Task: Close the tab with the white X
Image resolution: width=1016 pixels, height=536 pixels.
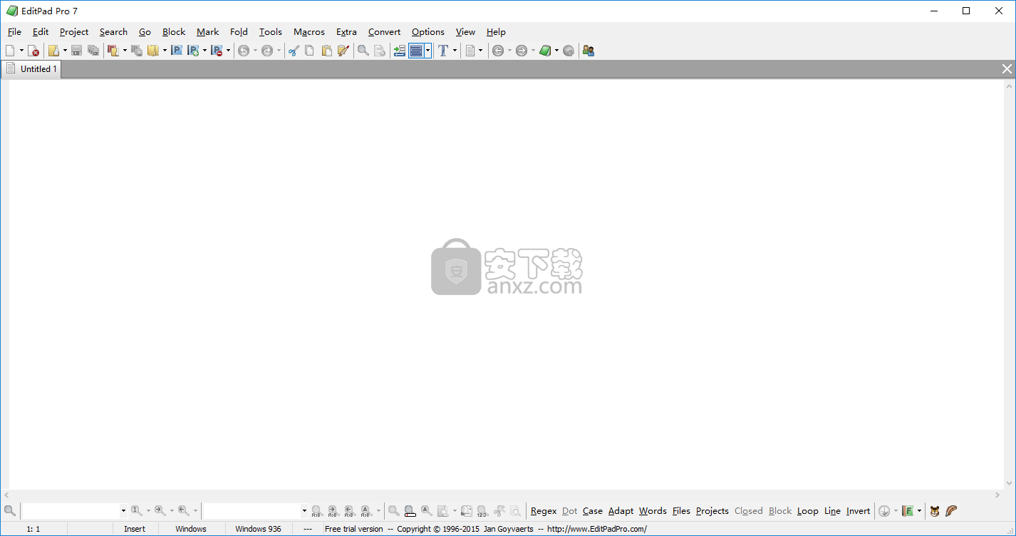Action: pos(1007,69)
